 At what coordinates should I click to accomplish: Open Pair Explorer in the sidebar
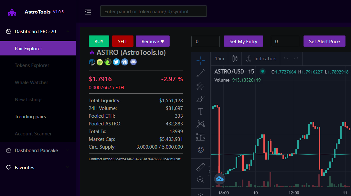pyautogui.click(x=38, y=48)
